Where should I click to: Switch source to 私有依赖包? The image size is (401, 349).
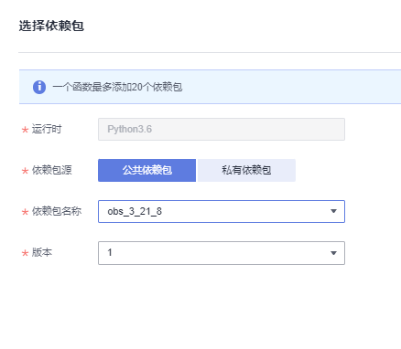[x=246, y=170]
